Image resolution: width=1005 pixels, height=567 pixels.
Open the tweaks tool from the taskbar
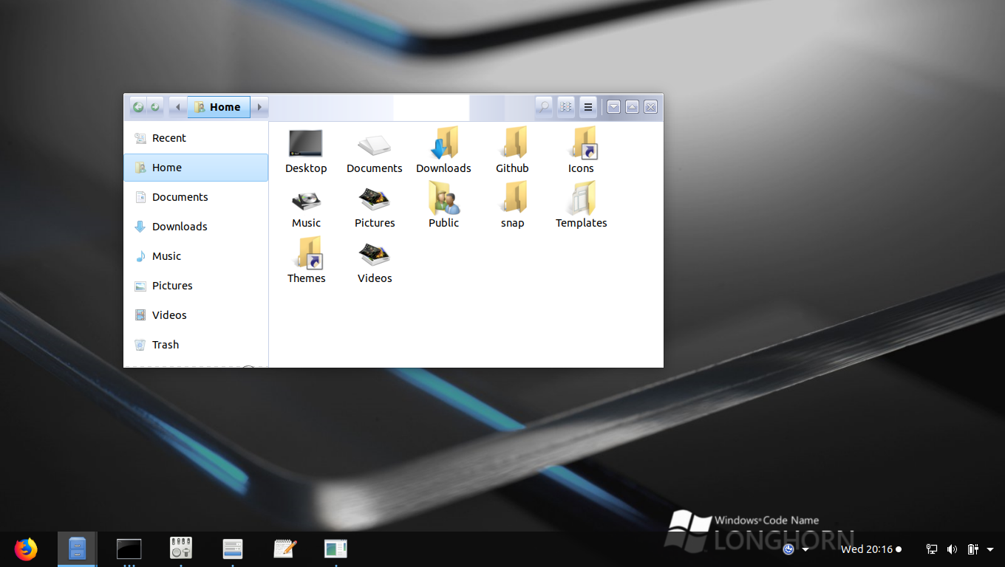click(x=180, y=548)
